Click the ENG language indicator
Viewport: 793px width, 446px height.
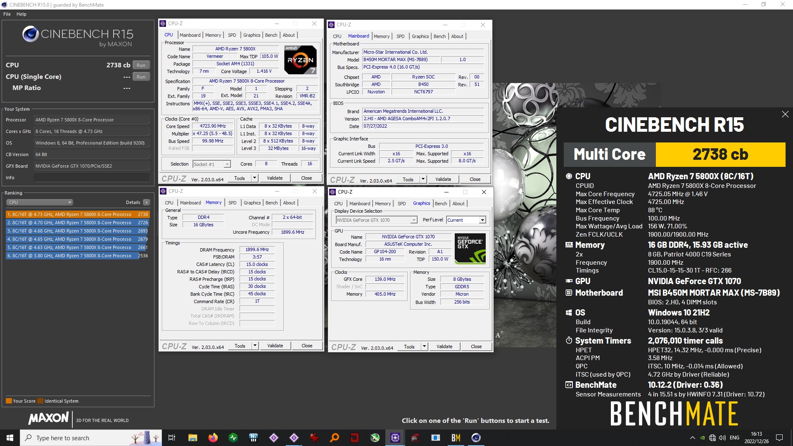(734, 438)
